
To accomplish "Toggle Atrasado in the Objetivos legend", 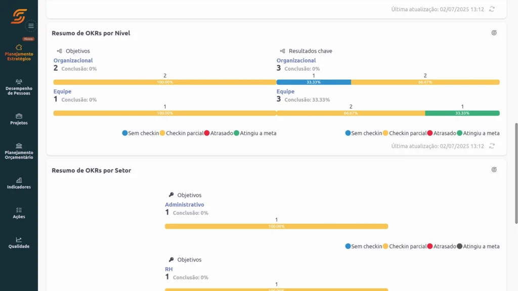I will 219,133.
